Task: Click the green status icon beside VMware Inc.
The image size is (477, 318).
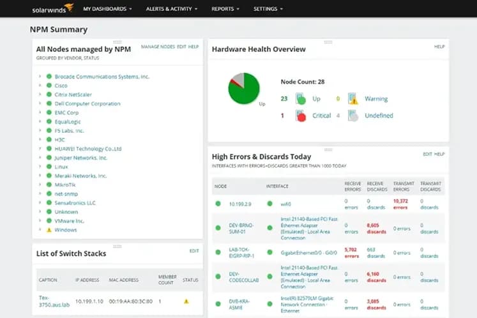Action: pos(49,221)
